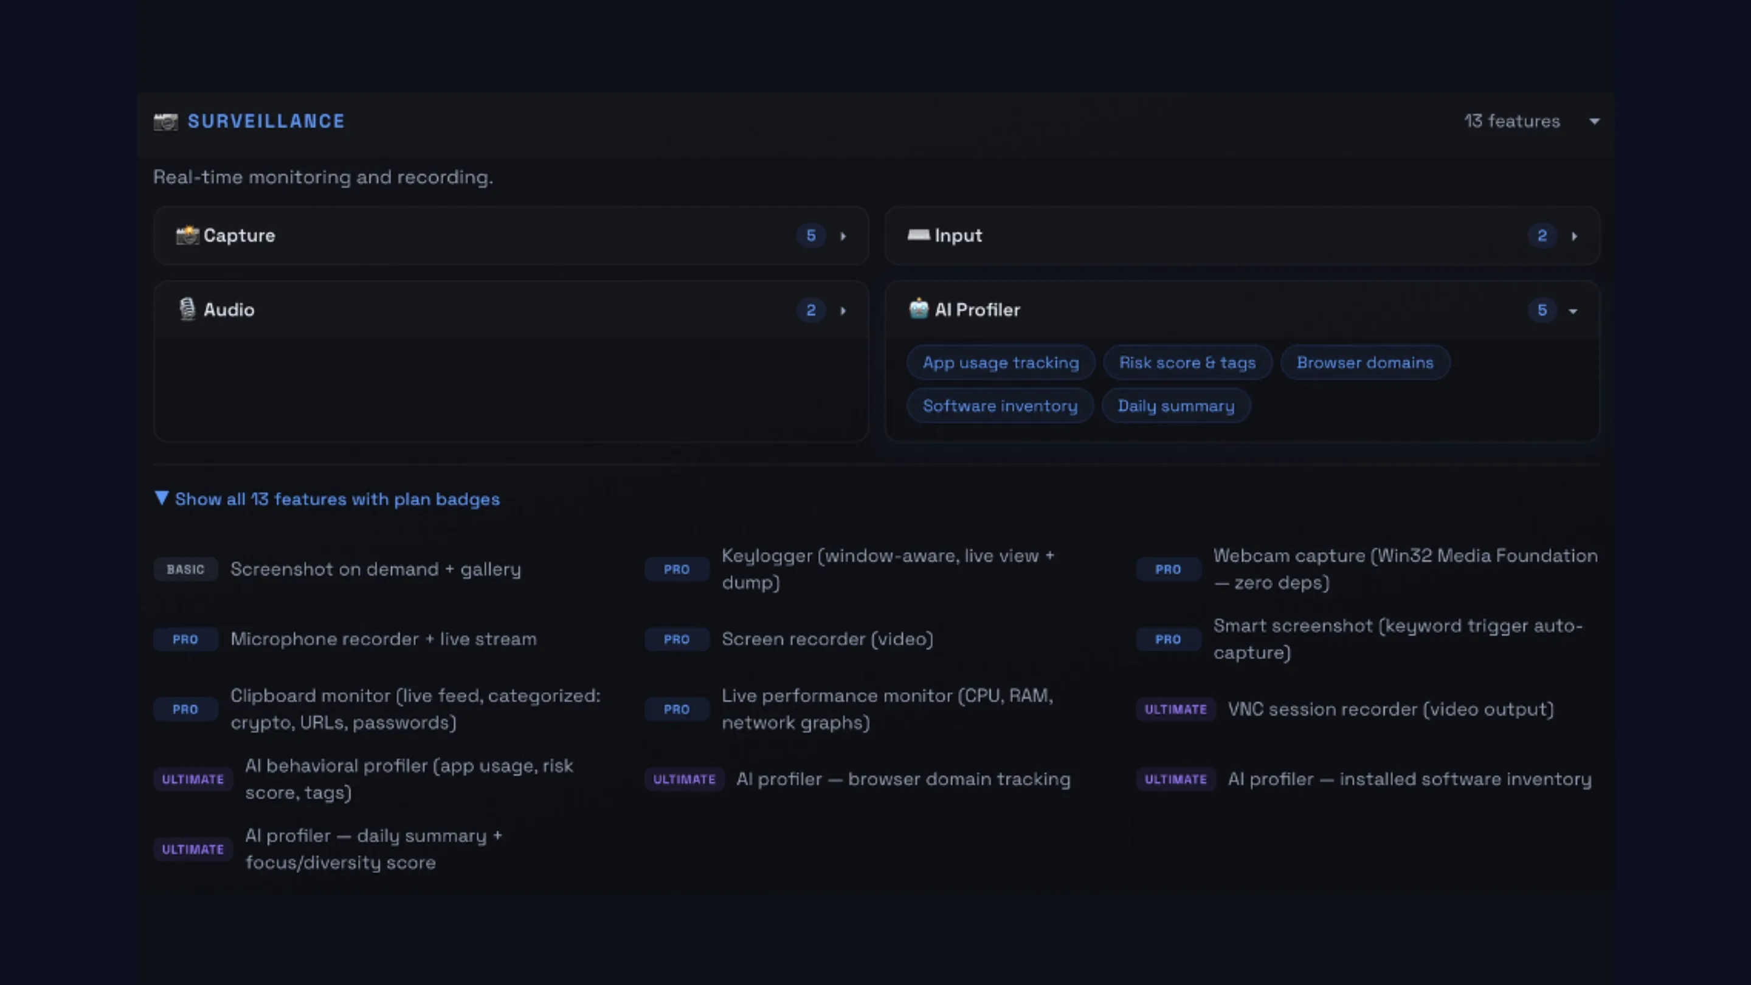Select the Risk score & tags chip
Image resolution: width=1751 pixels, height=985 pixels.
click(x=1187, y=363)
